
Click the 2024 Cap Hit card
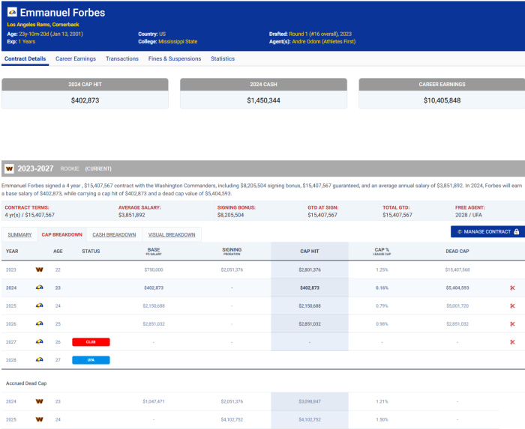click(85, 94)
